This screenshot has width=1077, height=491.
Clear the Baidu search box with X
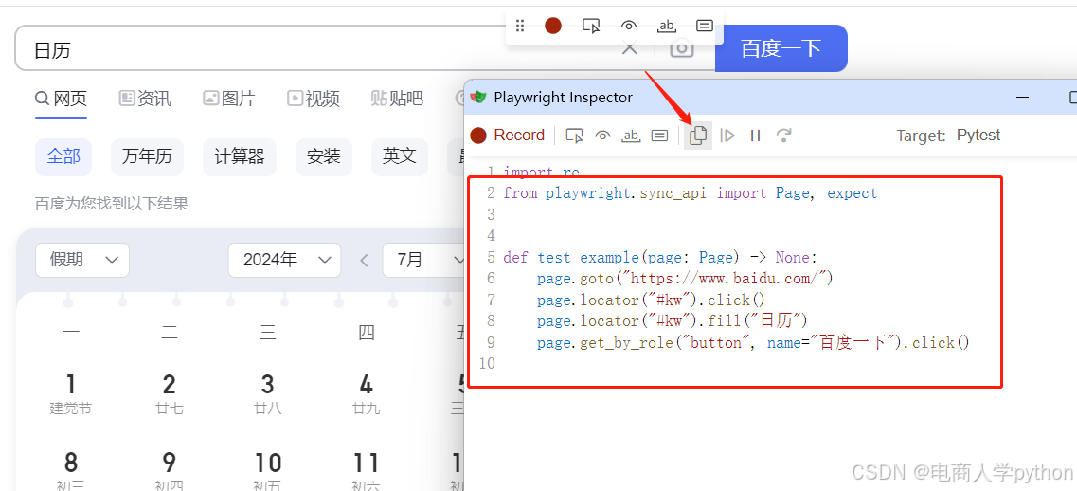[x=629, y=49]
